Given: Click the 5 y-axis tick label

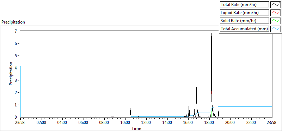Looking at the screenshot, I should [x=16, y=55].
